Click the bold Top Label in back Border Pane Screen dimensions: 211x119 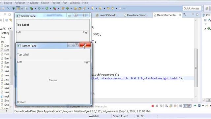coord(22,25)
